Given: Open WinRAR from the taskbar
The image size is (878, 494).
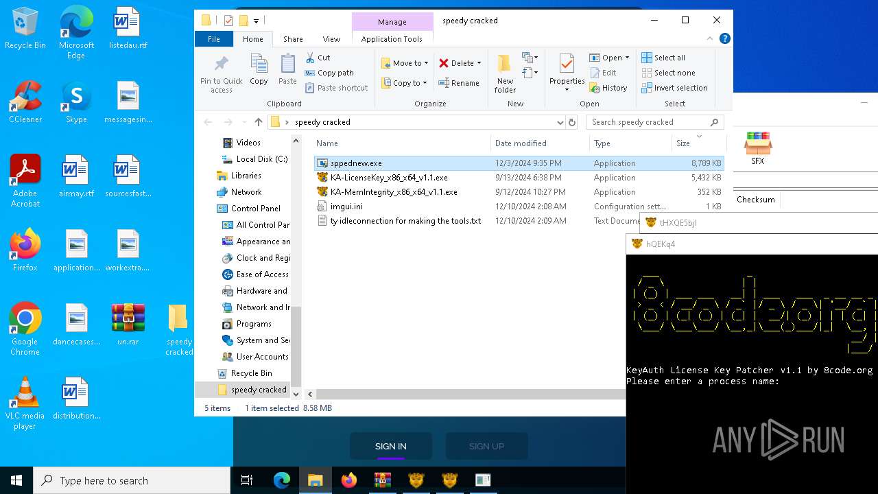Looking at the screenshot, I should [x=382, y=480].
